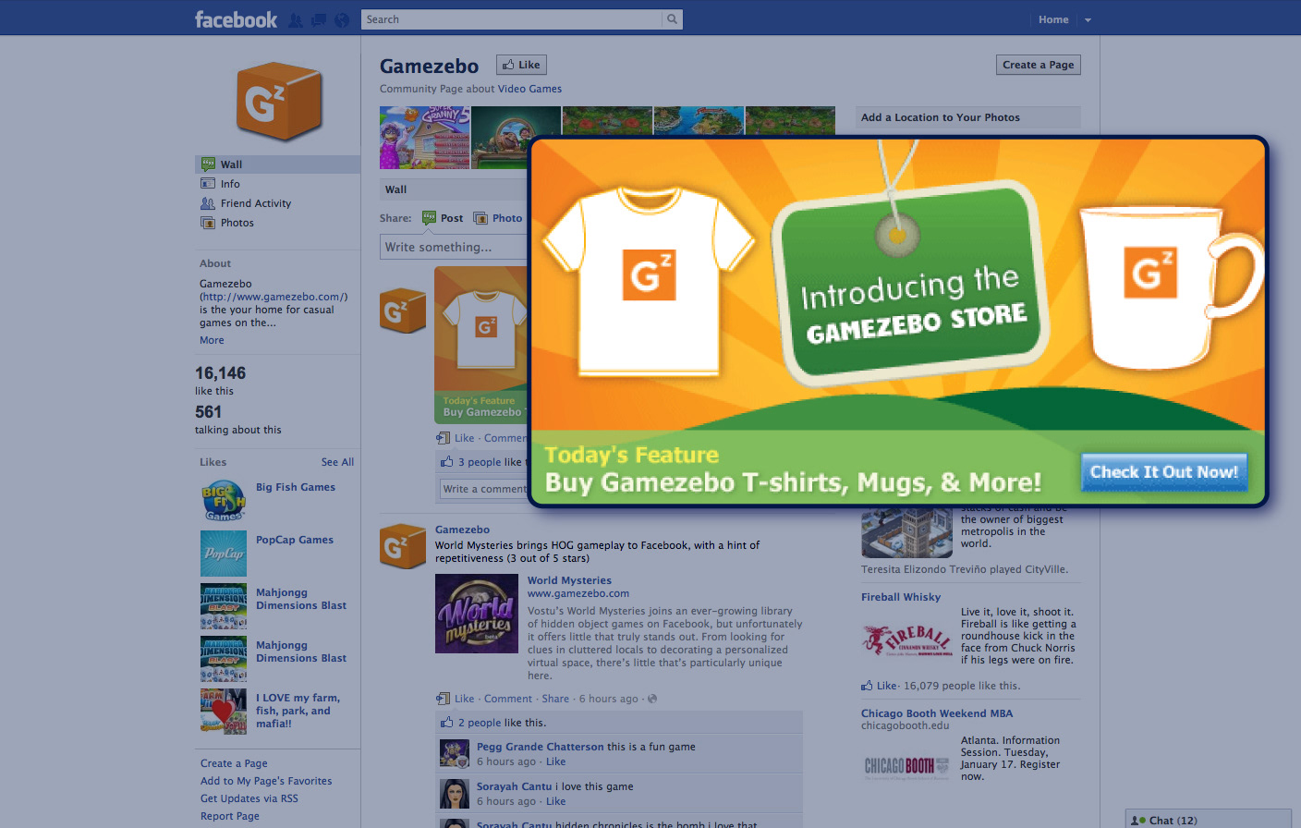The image size is (1301, 828).
Task: Expand About with the More link
Action: pos(212,340)
